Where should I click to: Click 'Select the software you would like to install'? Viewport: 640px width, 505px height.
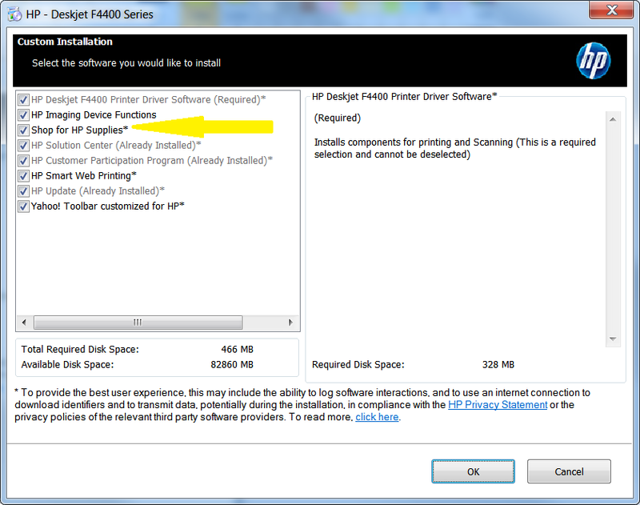(x=126, y=63)
